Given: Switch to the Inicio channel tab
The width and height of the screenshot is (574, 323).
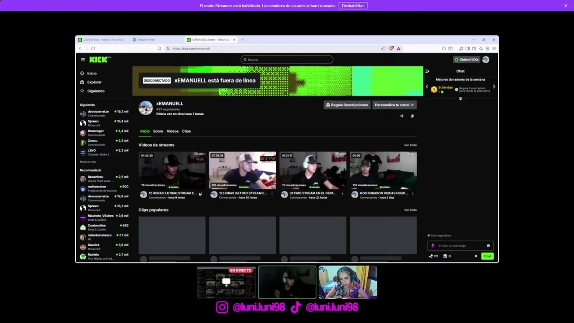Looking at the screenshot, I should (145, 131).
